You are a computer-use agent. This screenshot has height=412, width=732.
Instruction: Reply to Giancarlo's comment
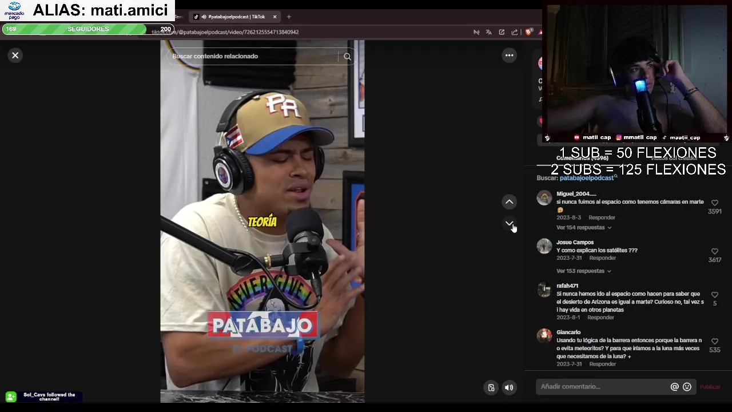pos(602,364)
